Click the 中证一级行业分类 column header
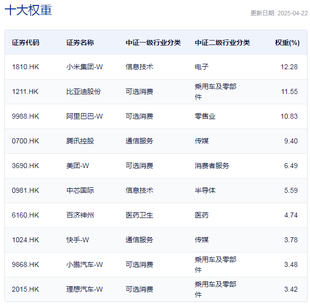Viewport: 310px width, 304px height. [x=153, y=43]
